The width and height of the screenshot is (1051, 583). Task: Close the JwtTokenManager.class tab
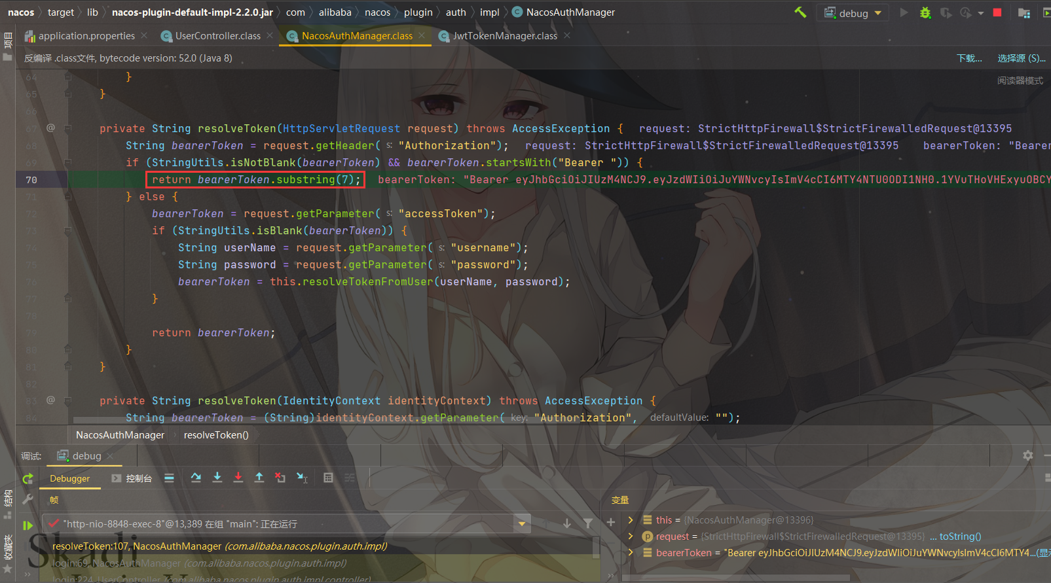567,35
